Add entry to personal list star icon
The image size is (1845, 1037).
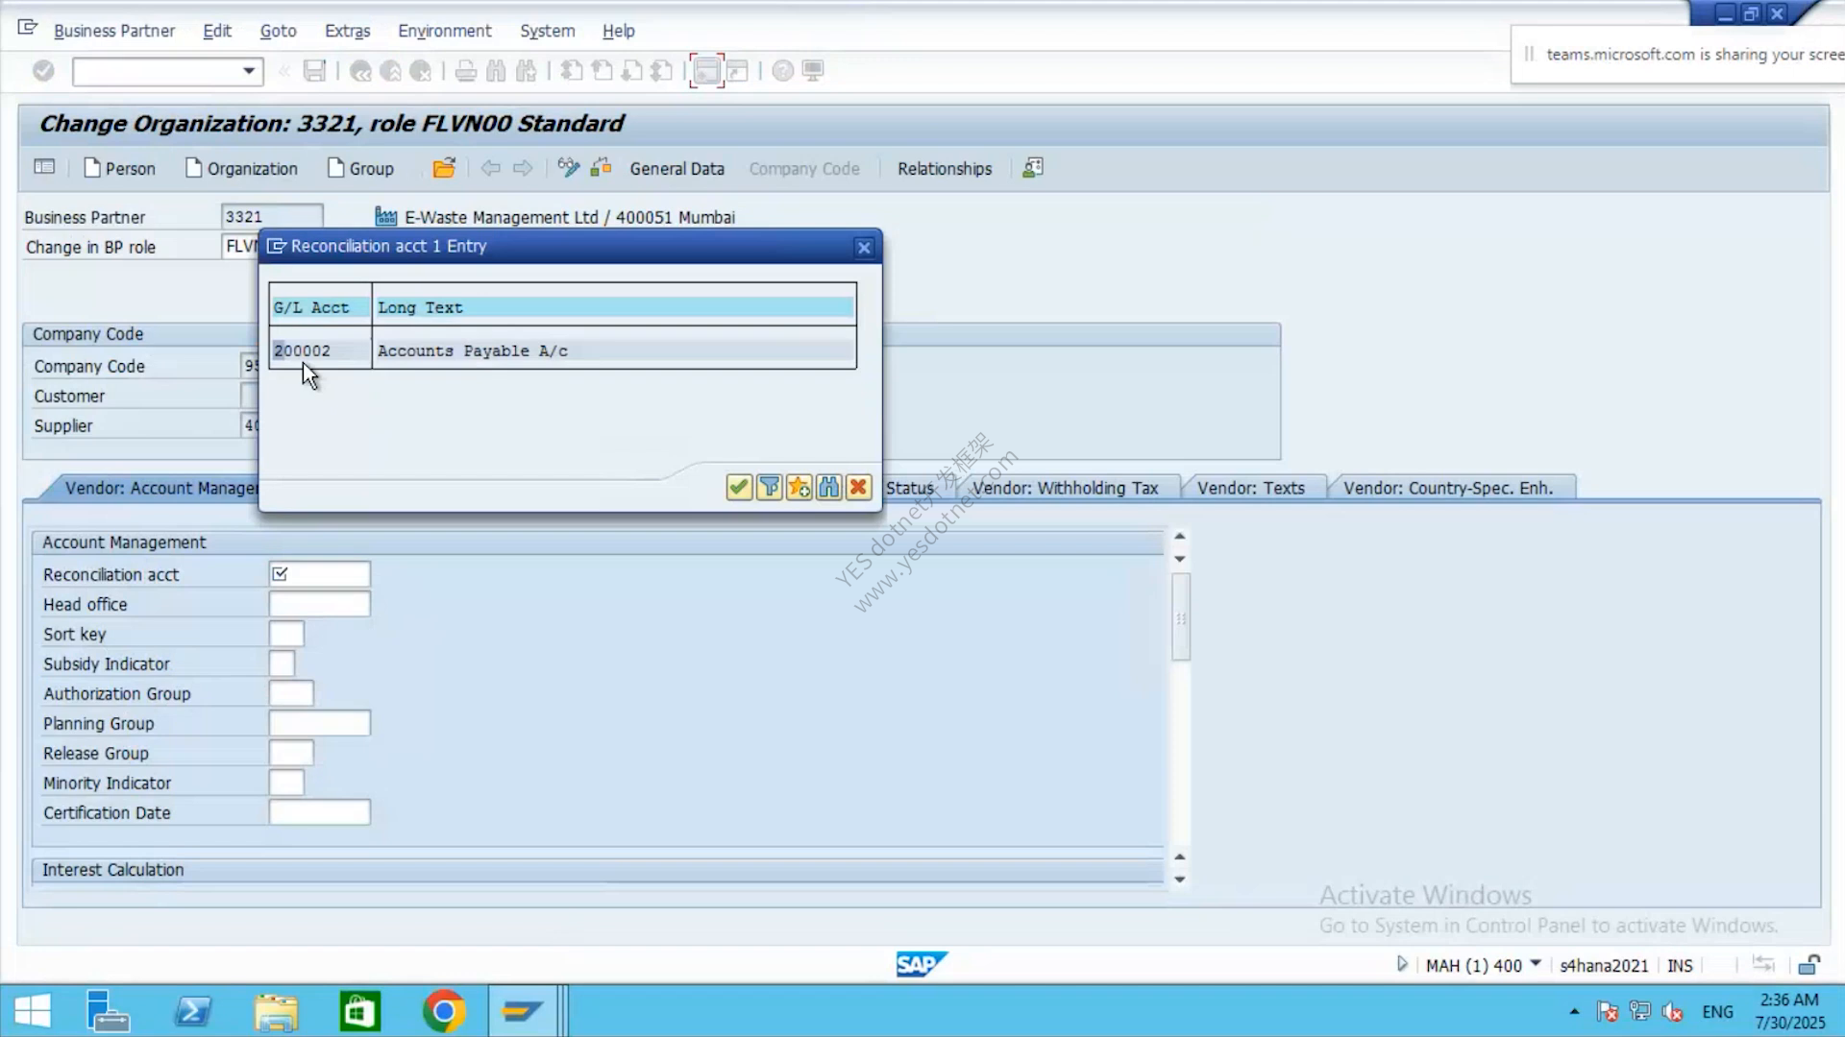click(799, 488)
